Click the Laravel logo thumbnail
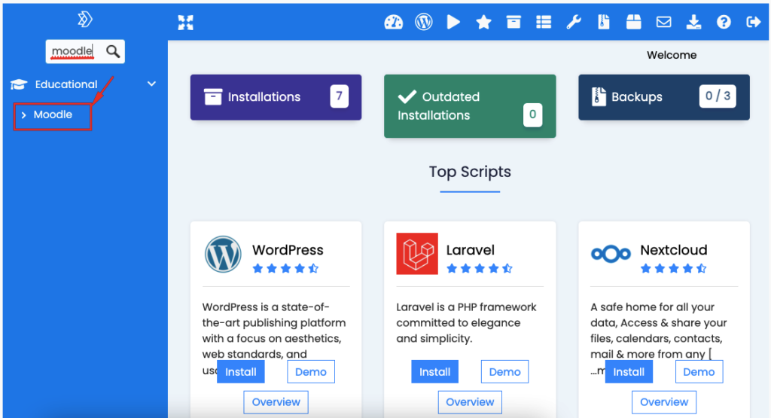Screen dimensions: 771x418 (x=417, y=254)
